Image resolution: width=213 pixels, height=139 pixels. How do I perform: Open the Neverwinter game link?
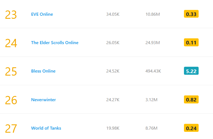[43, 100]
